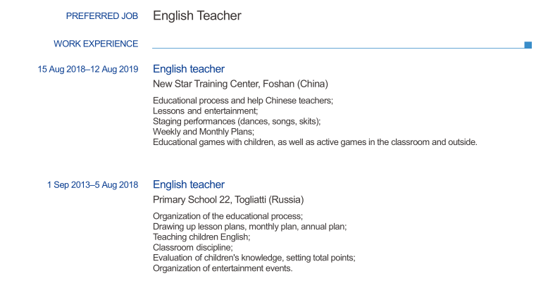Viewport: 548px width, 283px height.
Task: Click the line about educational games with children
Action: click(315, 142)
